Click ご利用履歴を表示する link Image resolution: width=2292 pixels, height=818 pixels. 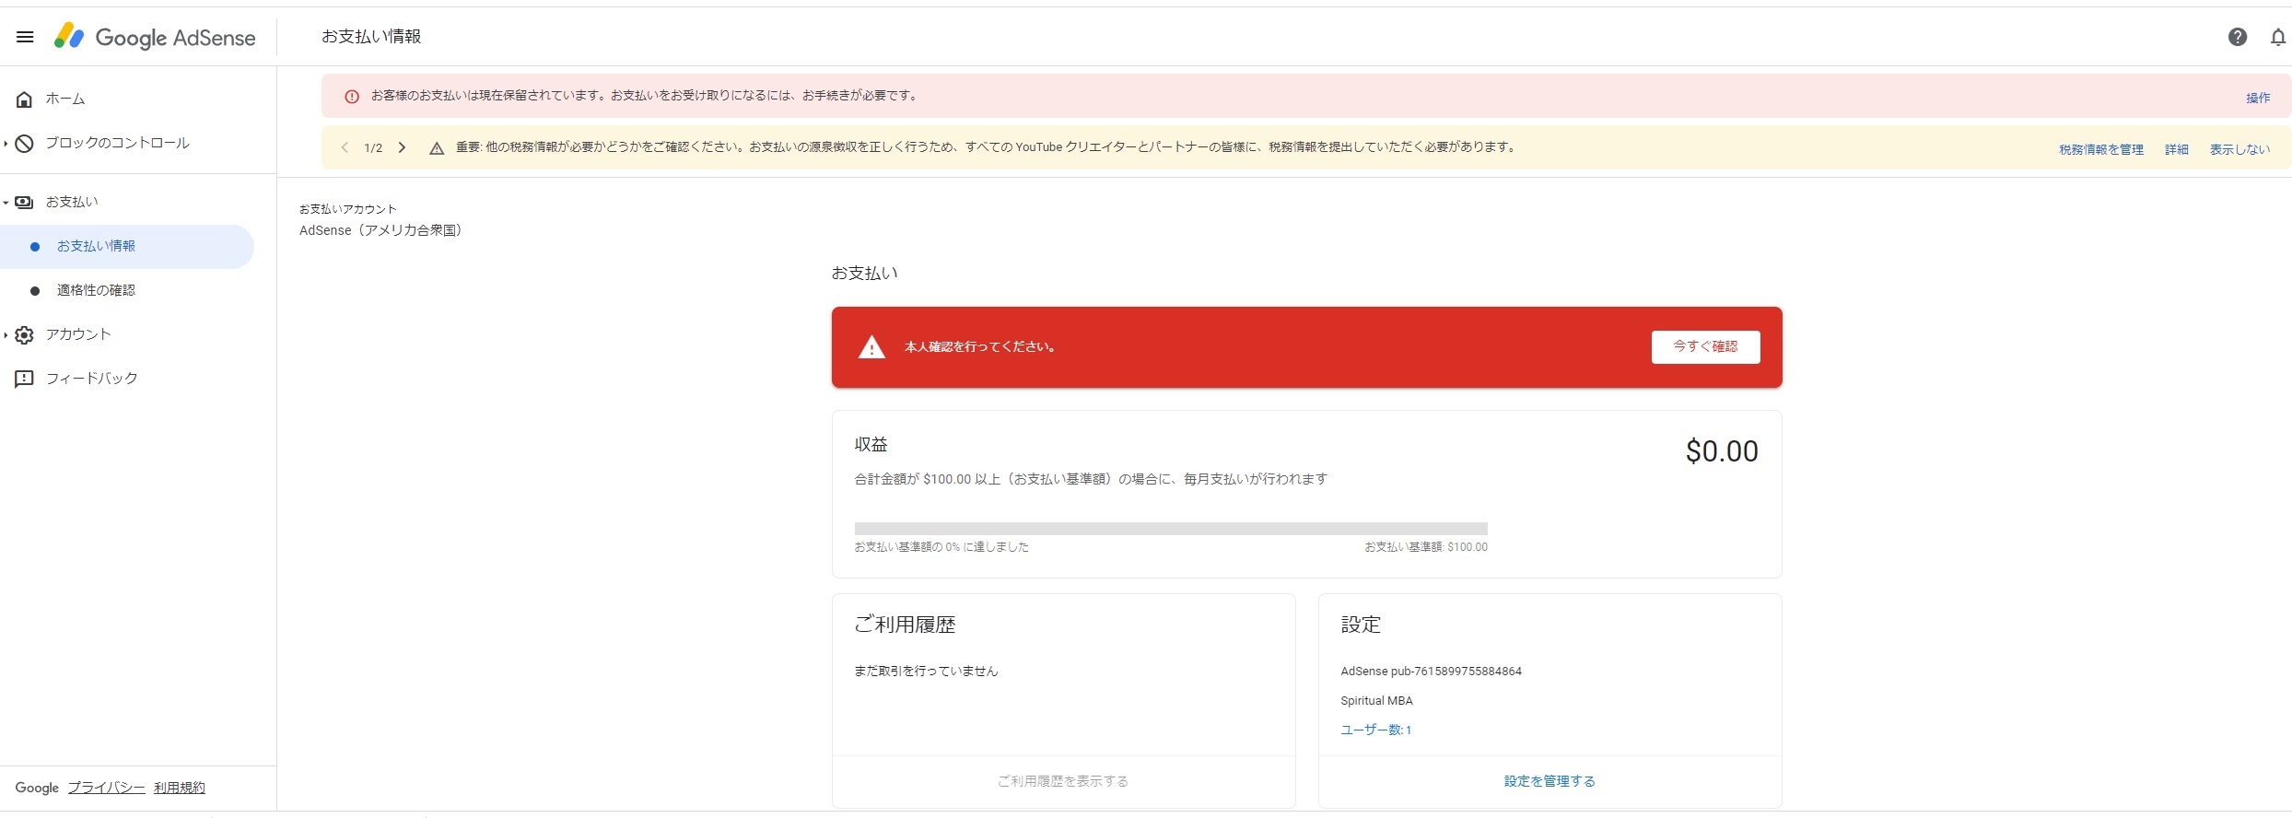point(1063,781)
